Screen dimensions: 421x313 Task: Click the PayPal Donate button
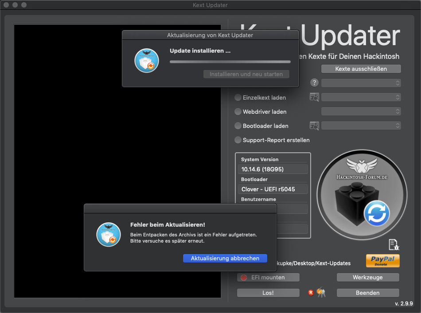tap(382, 261)
